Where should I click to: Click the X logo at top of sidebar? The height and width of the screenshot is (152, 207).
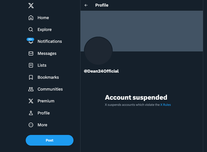coord(31,5)
